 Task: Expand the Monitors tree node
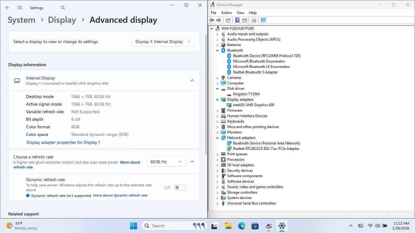[x=217, y=132]
